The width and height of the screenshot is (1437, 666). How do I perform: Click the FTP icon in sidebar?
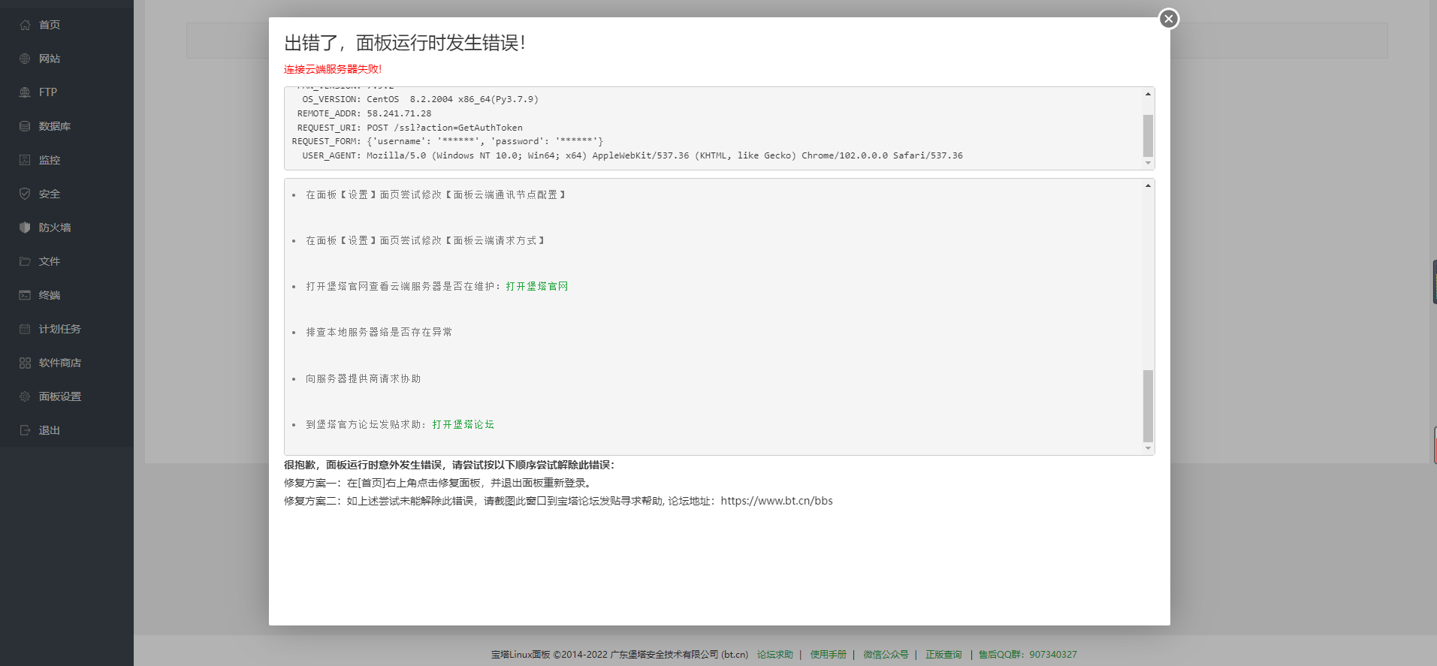tap(25, 92)
